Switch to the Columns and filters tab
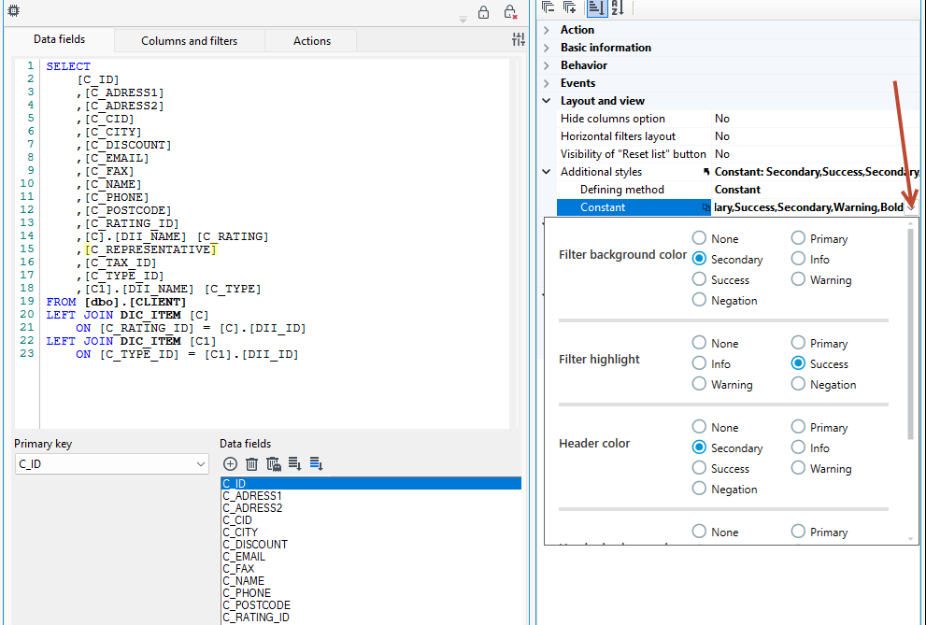This screenshot has height=625, width=926. [189, 41]
